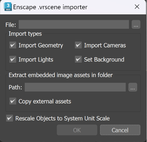The width and height of the screenshot is (147, 142).
Task: Click the File: label
Action: [11, 25]
